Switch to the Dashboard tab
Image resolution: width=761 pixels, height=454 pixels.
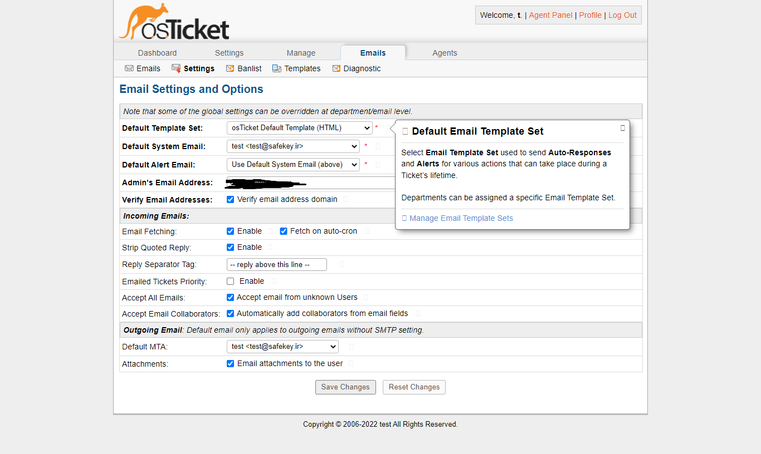pos(157,53)
